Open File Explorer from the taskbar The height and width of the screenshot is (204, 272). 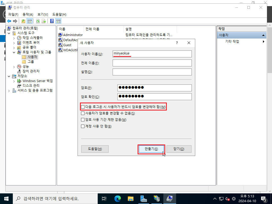click(131, 199)
